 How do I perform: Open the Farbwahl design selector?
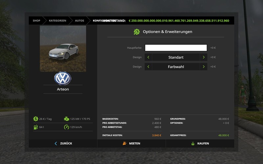(x=176, y=67)
